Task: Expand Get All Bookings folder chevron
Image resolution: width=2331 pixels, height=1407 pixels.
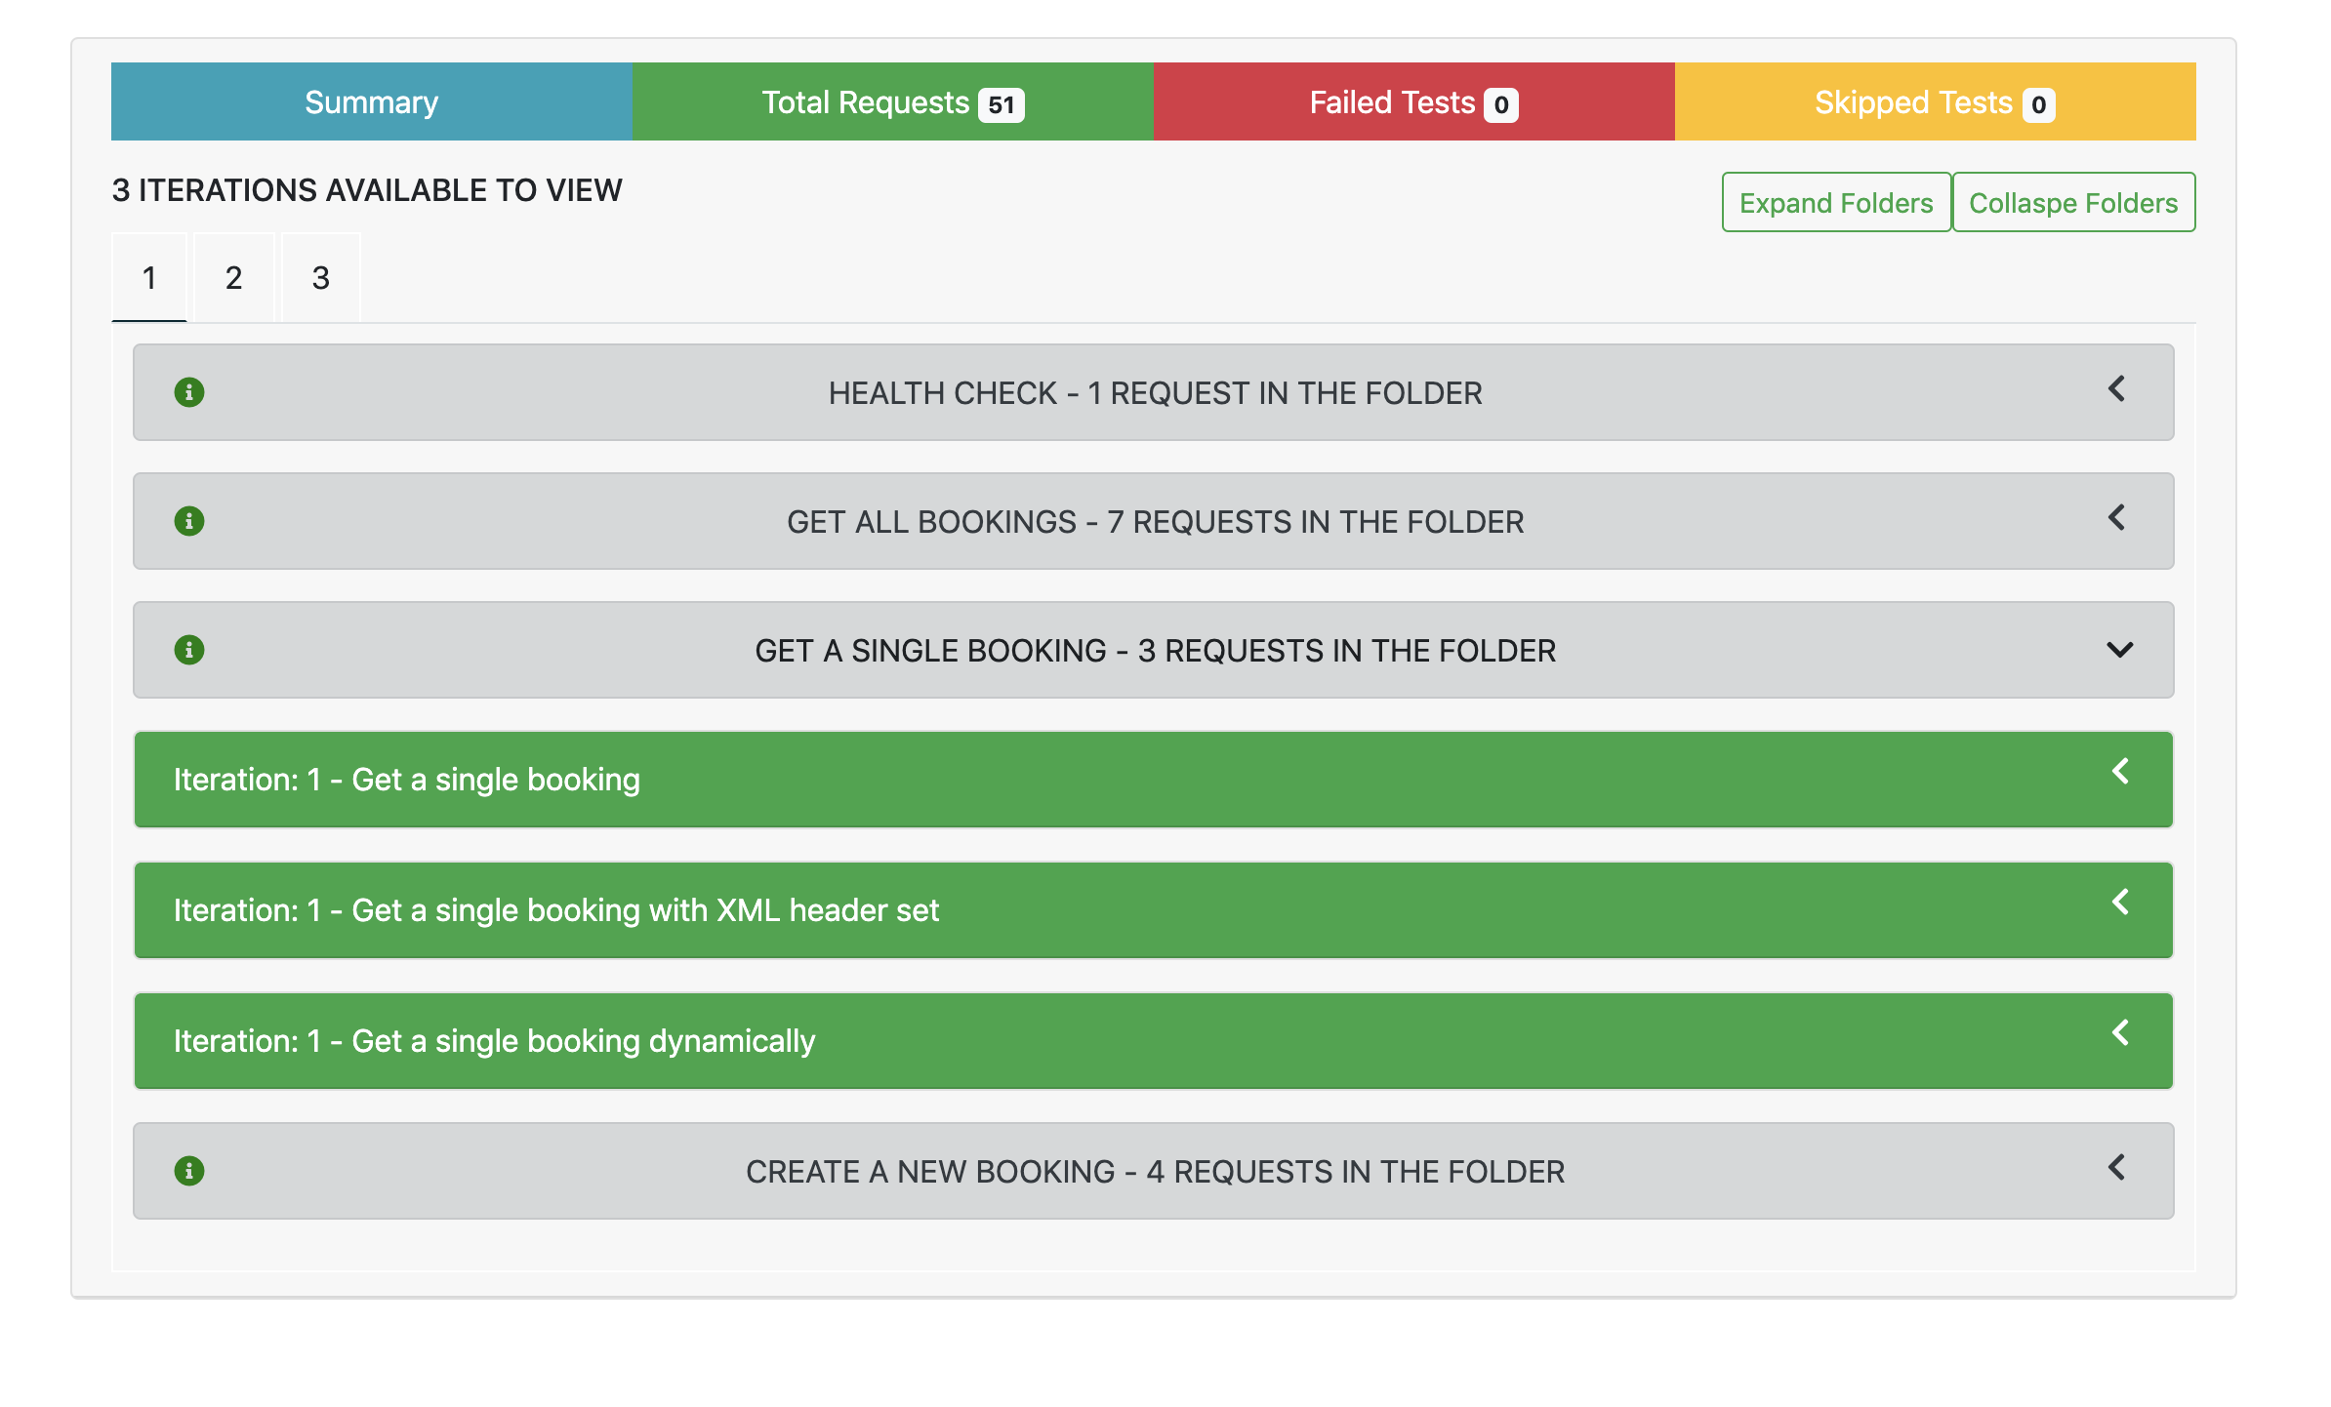Action: 2116,518
